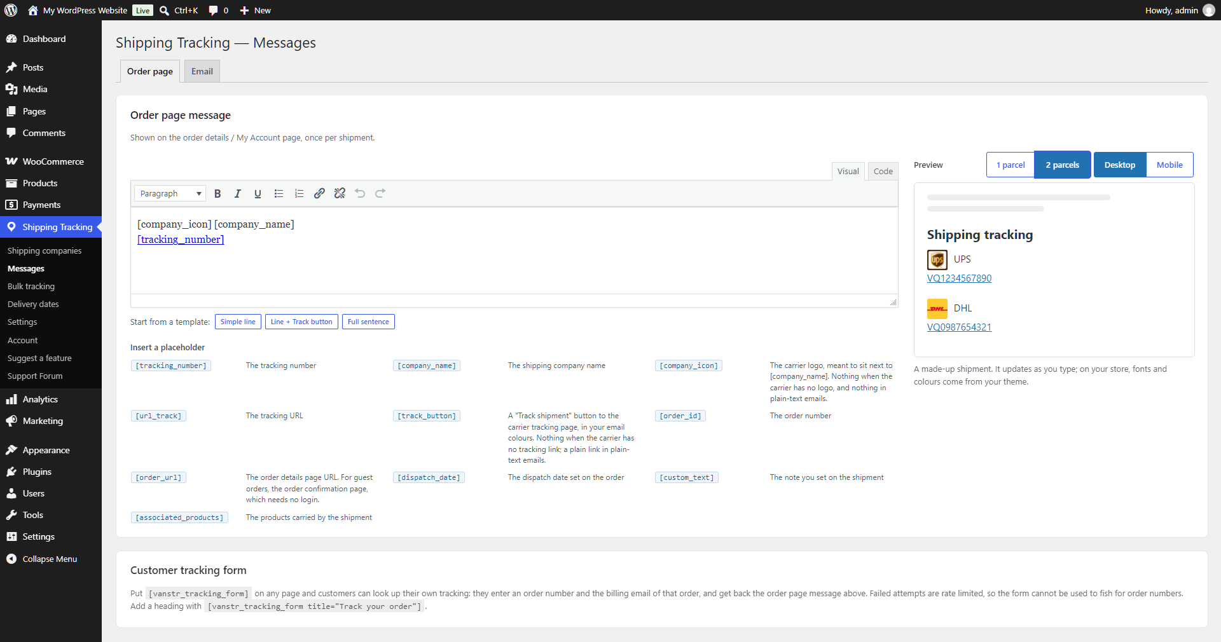This screenshot has width=1221, height=642.
Task: Switch preview to 2 parcels
Action: pyautogui.click(x=1063, y=165)
